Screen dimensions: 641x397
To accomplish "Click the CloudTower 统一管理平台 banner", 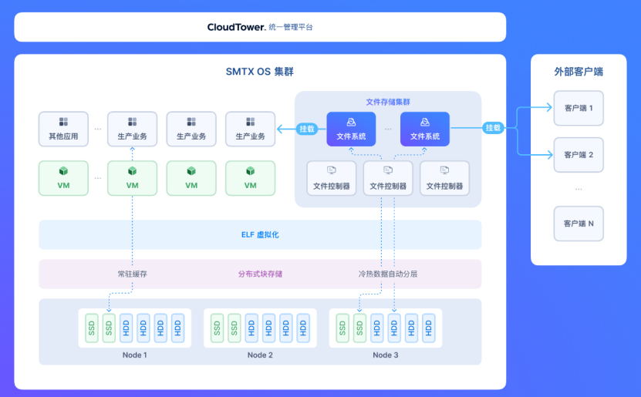I will (x=260, y=27).
